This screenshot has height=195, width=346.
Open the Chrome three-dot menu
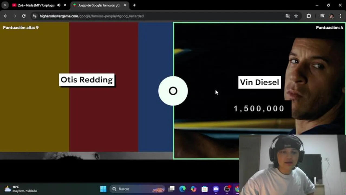341,16
